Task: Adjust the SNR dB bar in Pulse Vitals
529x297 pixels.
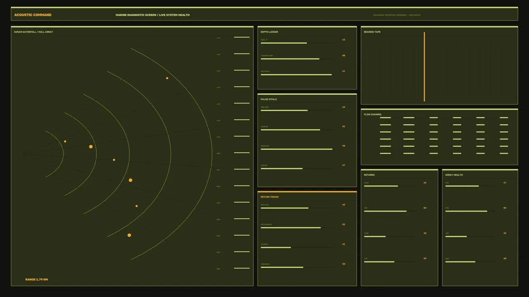Action: click(297, 169)
